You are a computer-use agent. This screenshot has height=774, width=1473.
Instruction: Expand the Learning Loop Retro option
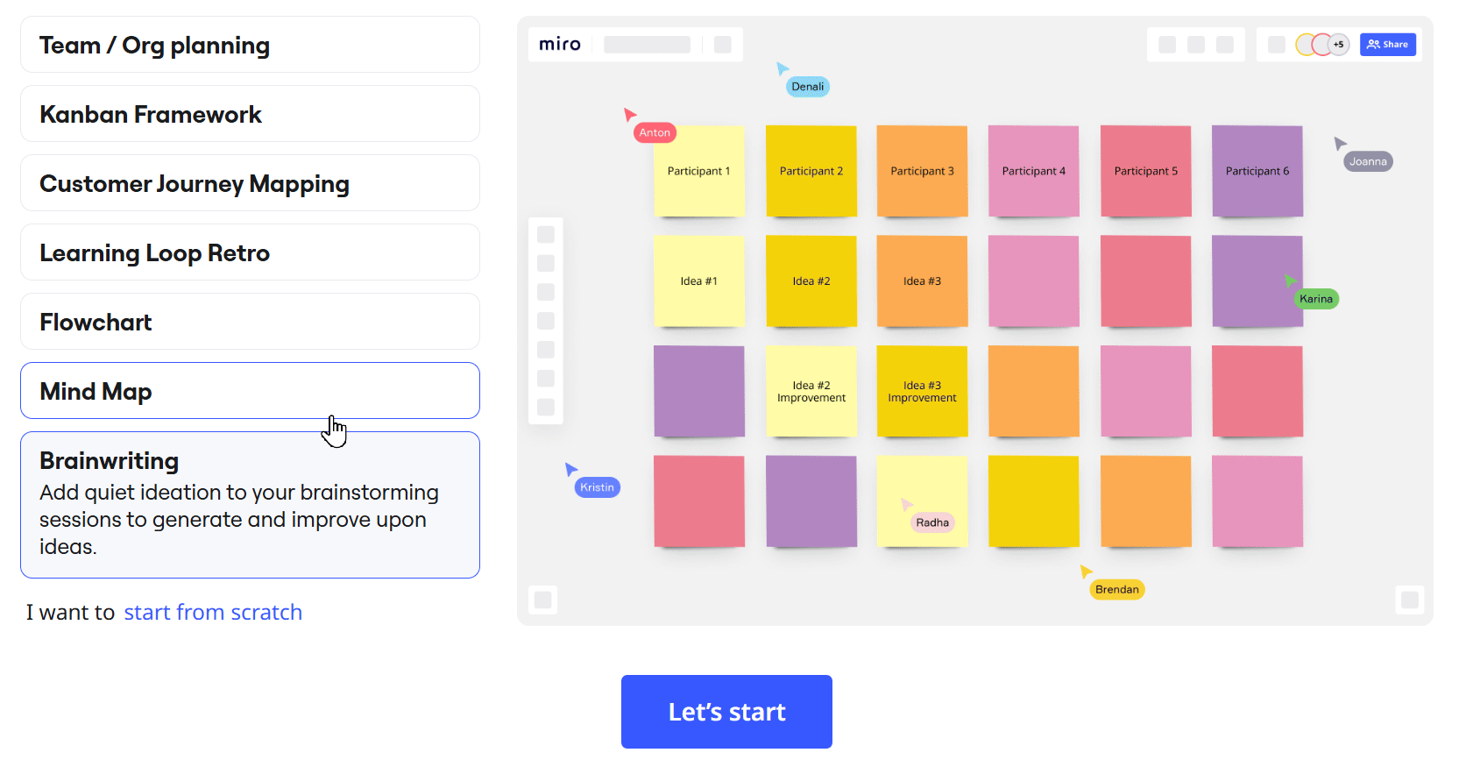click(x=250, y=252)
